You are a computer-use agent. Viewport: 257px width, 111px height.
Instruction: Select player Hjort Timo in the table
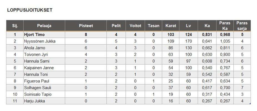click(34, 35)
